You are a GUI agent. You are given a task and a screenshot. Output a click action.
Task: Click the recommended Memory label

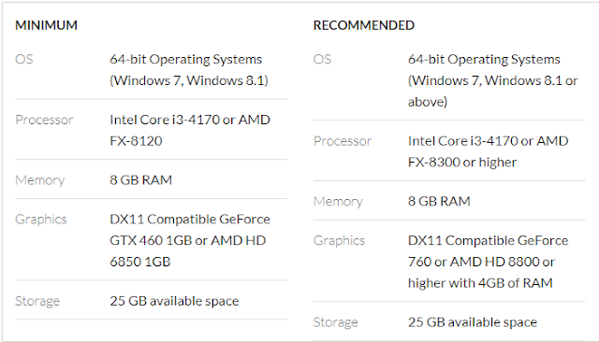click(338, 201)
